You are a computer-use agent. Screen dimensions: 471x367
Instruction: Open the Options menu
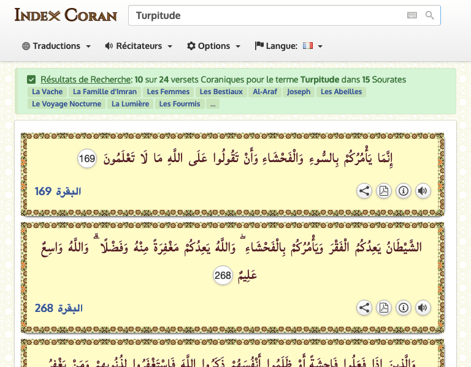click(214, 46)
